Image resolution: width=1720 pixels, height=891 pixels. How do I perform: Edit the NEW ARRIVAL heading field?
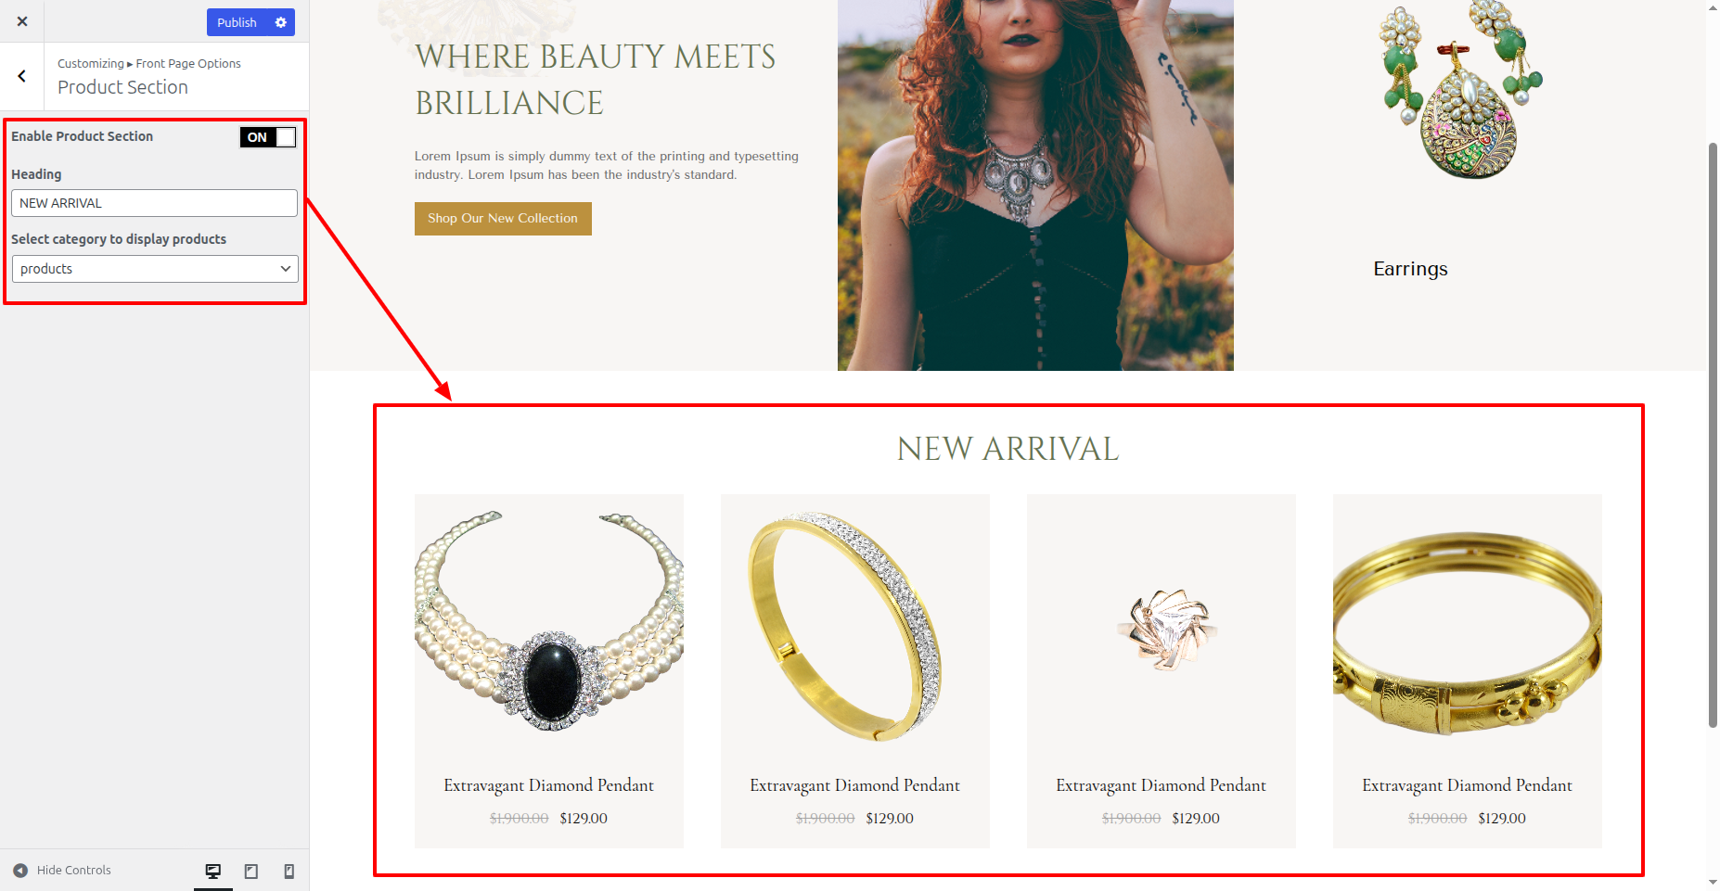tap(155, 203)
